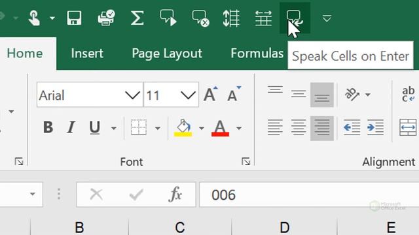Apply red Font Color

pos(220,128)
